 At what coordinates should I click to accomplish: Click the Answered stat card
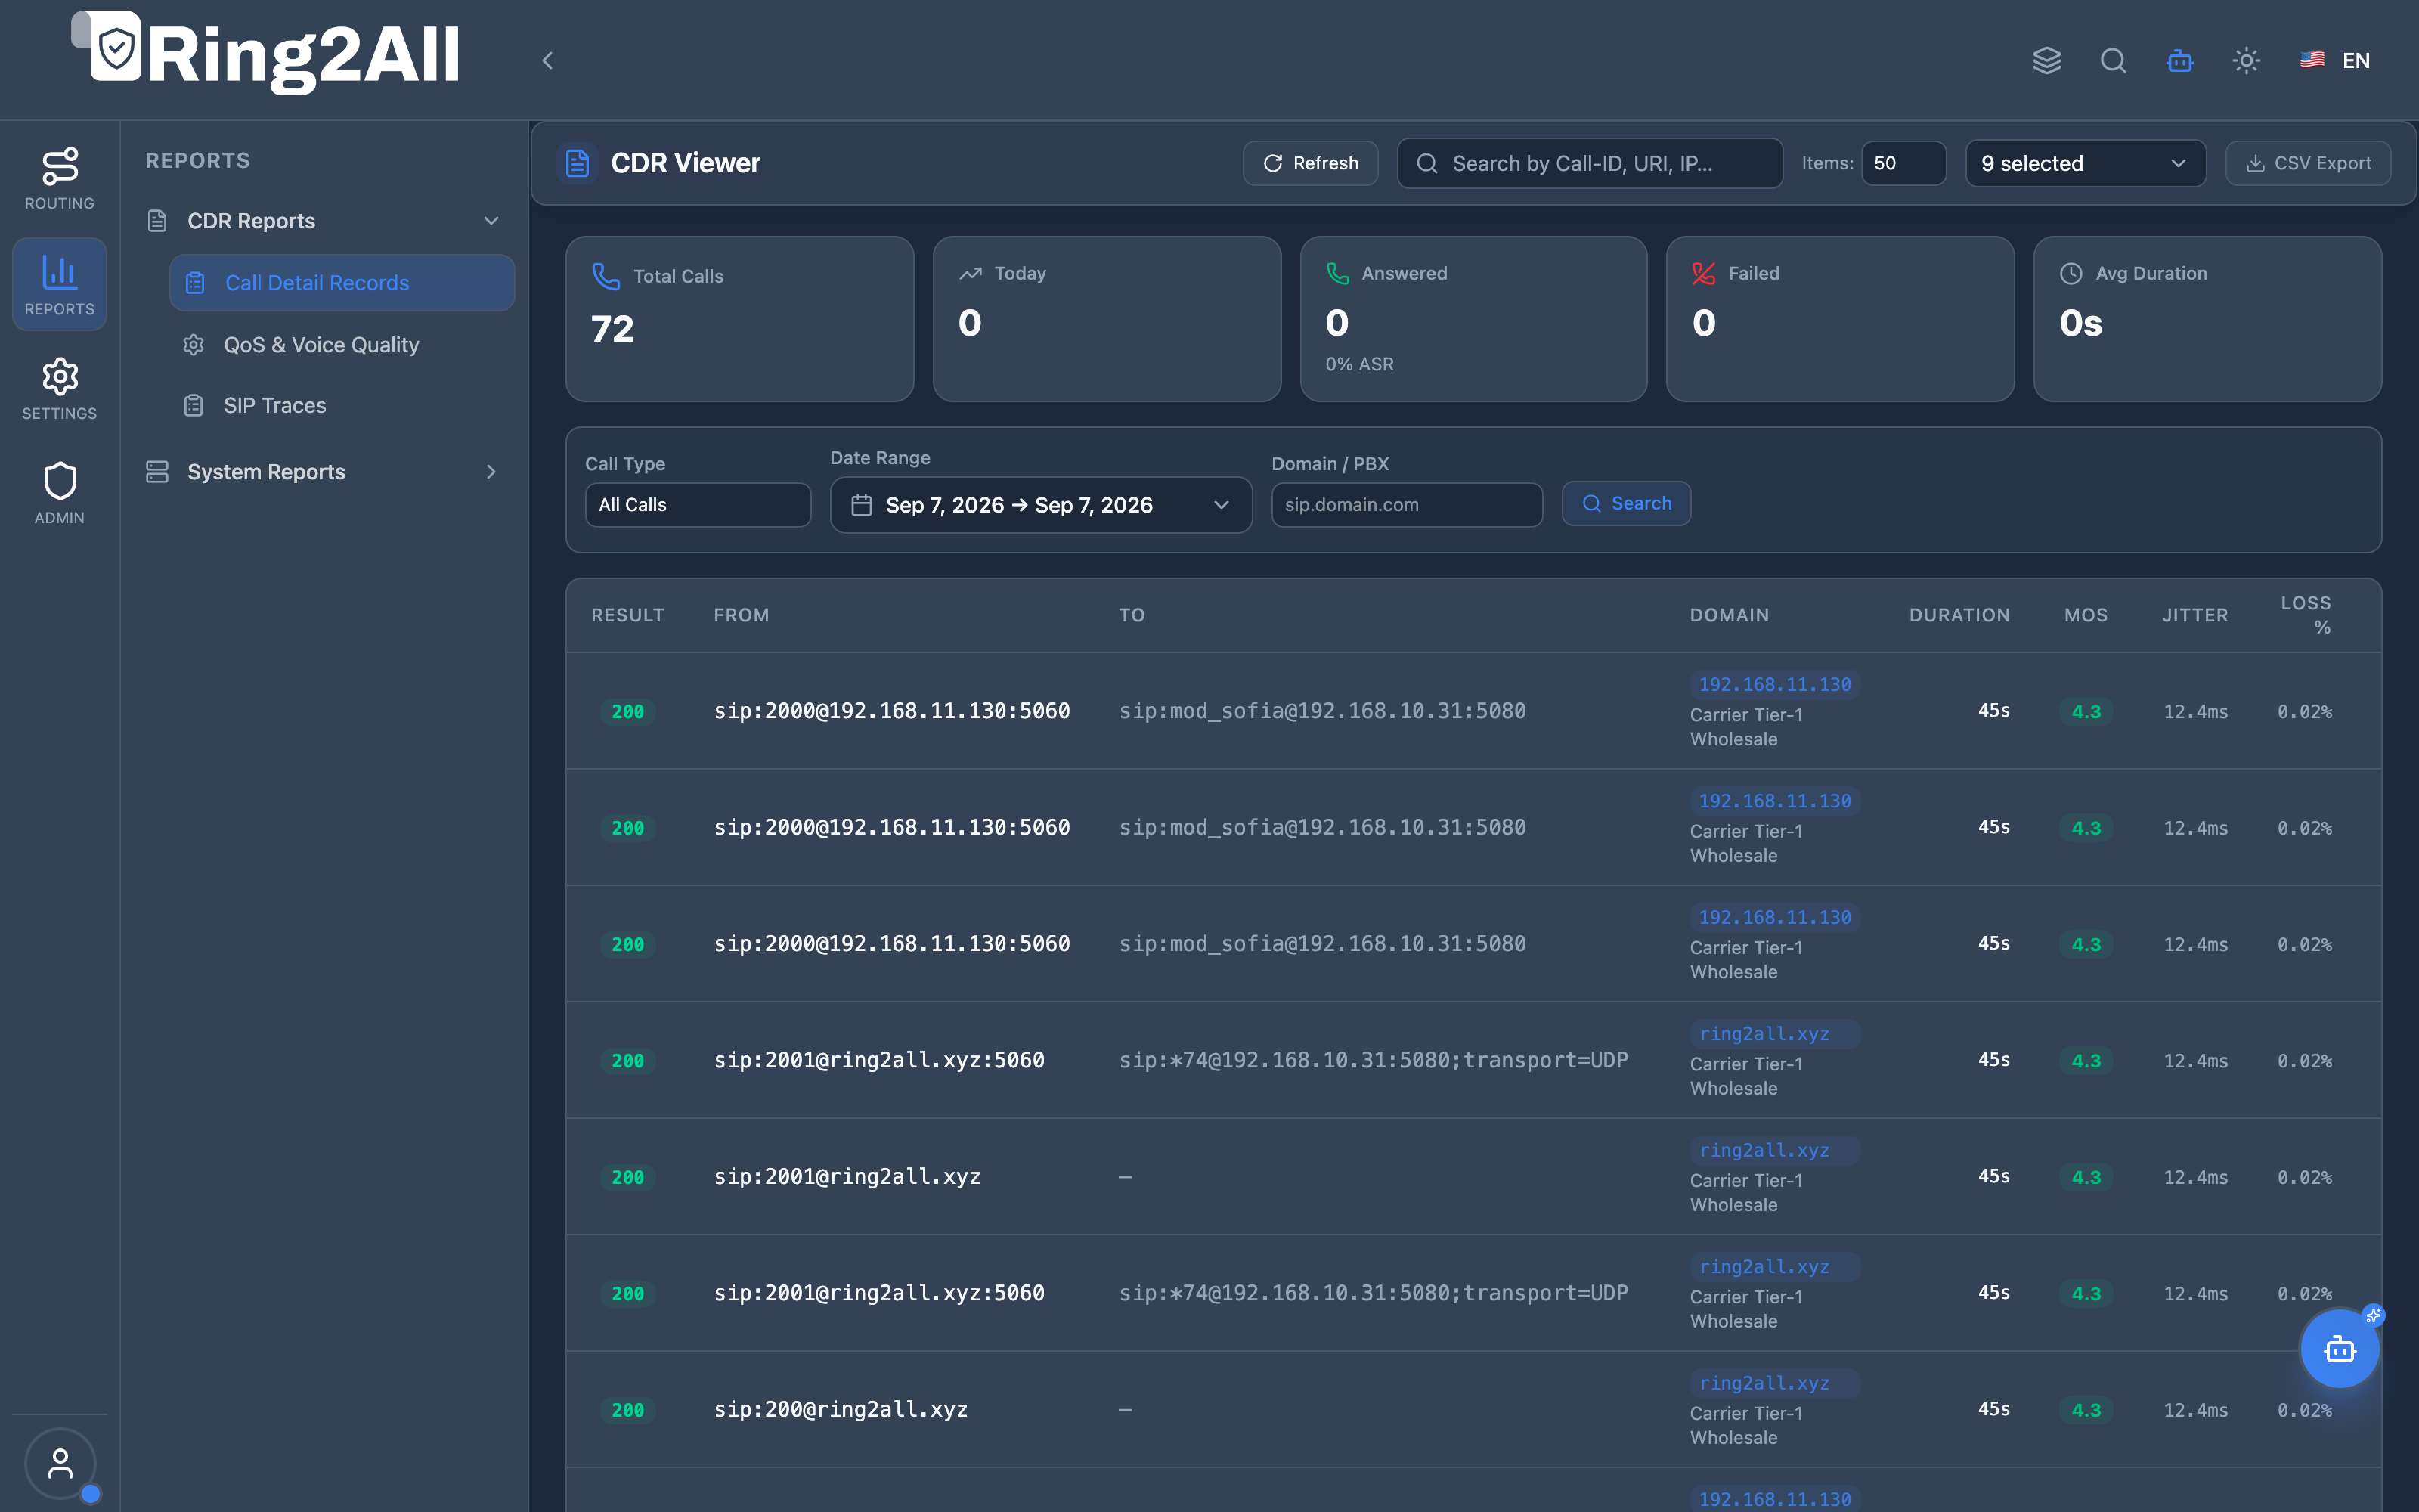(1473, 319)
